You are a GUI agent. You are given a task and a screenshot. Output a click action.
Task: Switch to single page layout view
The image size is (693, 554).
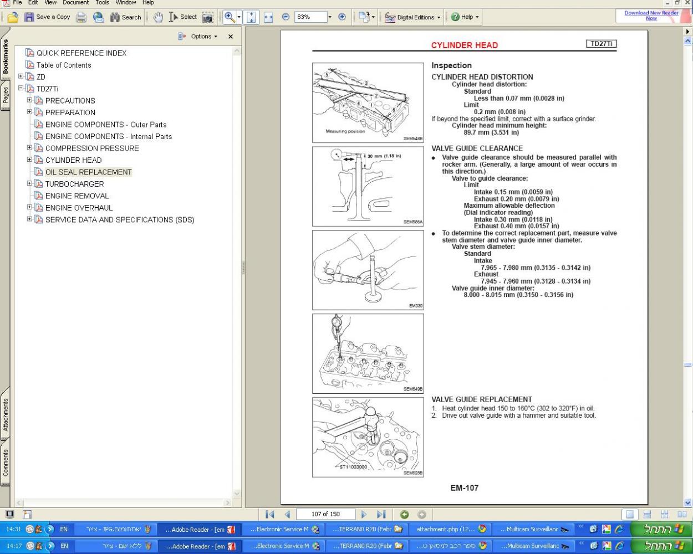click(x=630, y=514)
